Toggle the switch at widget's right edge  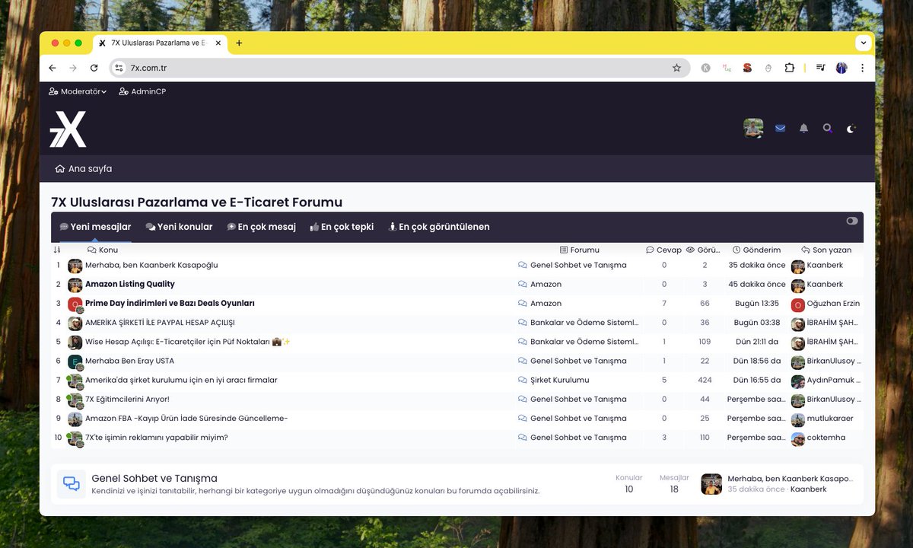pyautogui.click(x=851, y=221)
